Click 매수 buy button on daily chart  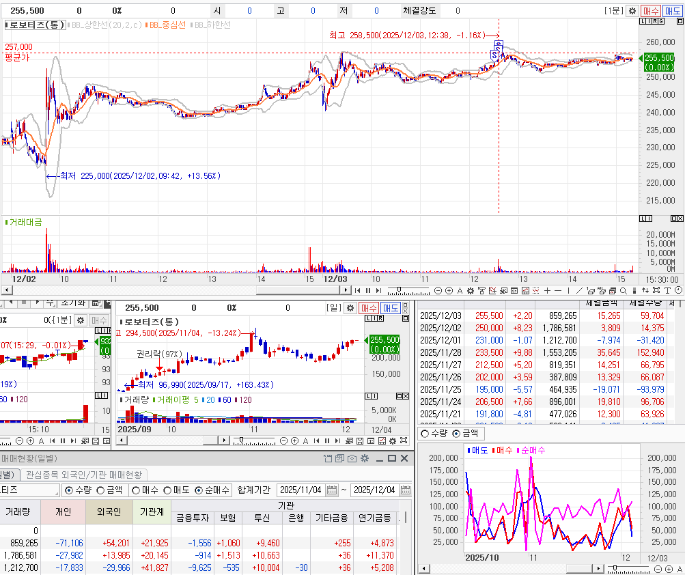tap(369, 308)
